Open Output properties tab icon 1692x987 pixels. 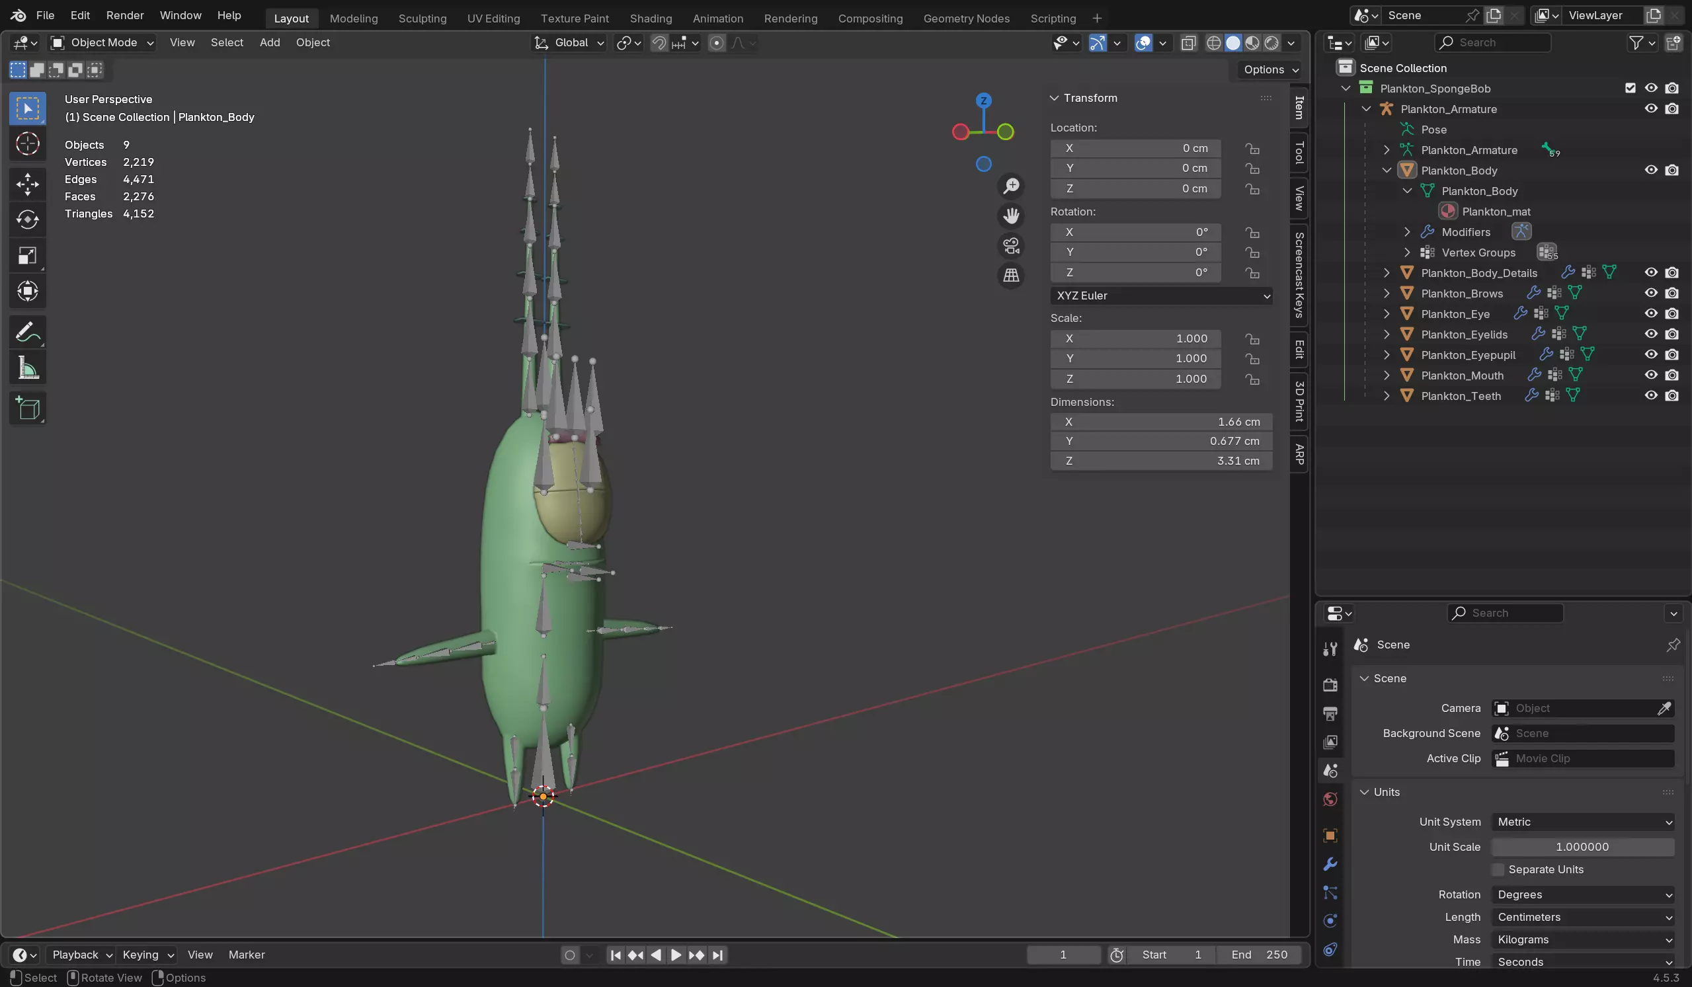click(x=1330, y=713)
